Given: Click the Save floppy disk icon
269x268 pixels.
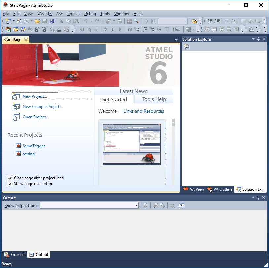Looking at the screenshot, I should [x=45, y=21].
